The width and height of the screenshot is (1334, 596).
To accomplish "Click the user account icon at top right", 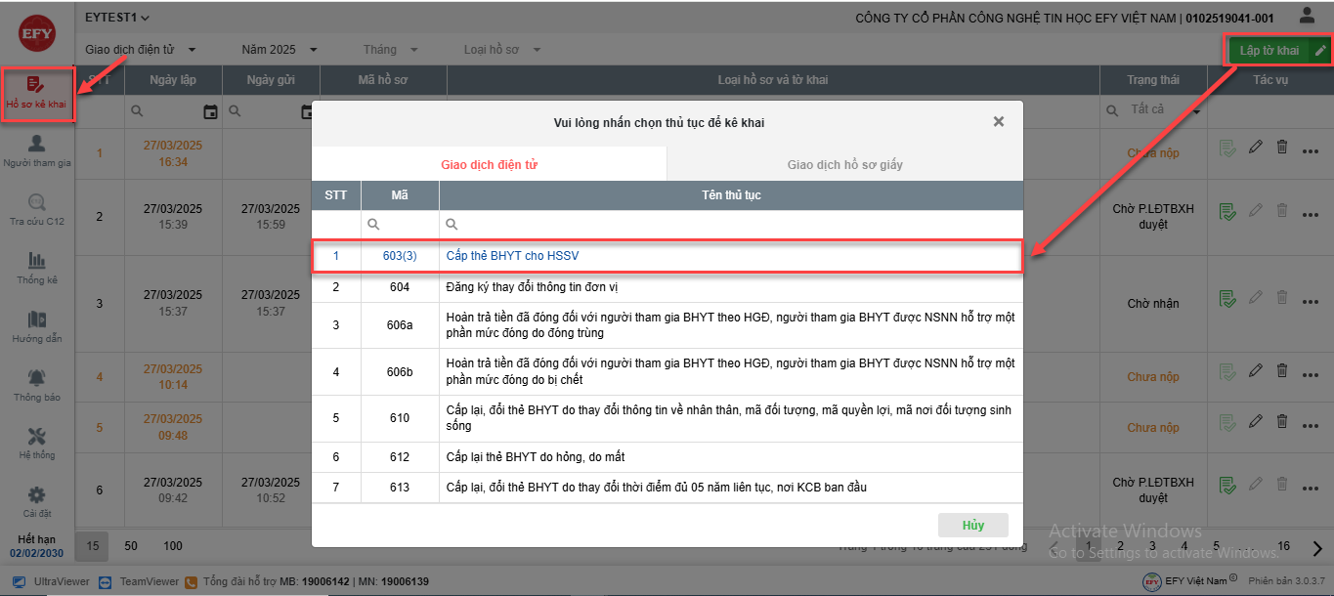I will (x=1307, y=17).
